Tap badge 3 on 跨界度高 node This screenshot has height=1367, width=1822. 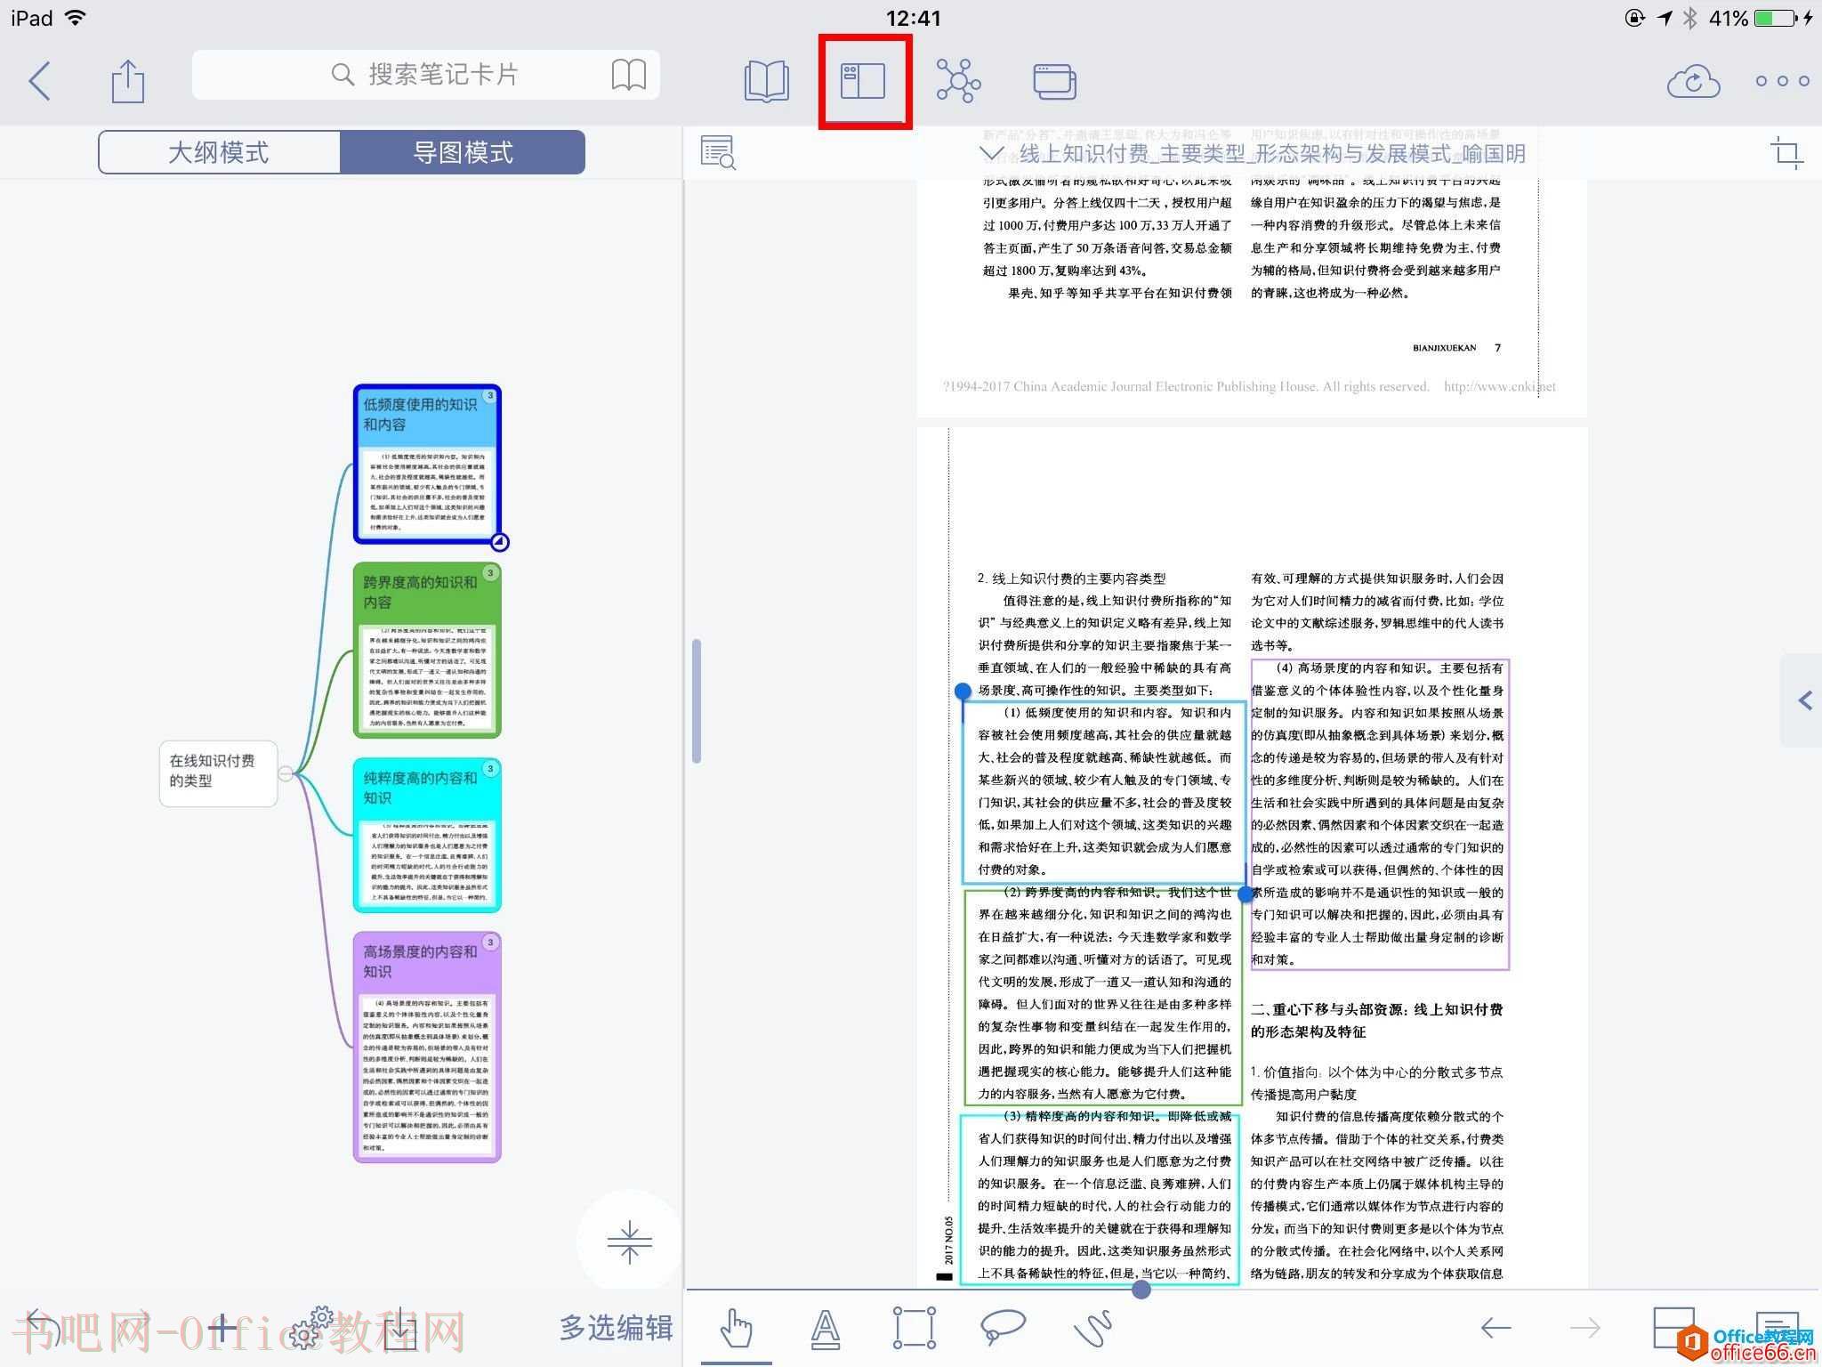tap(490, 573)
